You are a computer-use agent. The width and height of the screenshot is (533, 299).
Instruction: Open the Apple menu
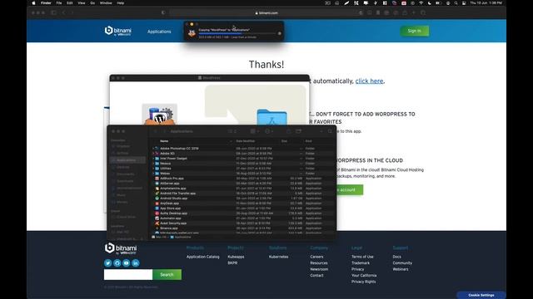pos(33,3)
